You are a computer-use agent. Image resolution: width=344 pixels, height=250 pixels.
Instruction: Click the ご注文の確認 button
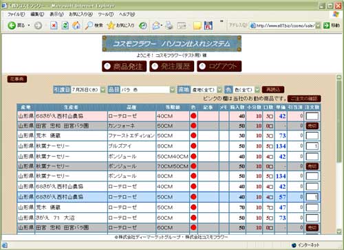click(304, 99)
